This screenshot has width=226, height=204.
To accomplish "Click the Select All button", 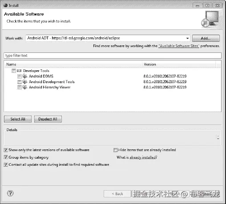I will click(x=18, y=119).
